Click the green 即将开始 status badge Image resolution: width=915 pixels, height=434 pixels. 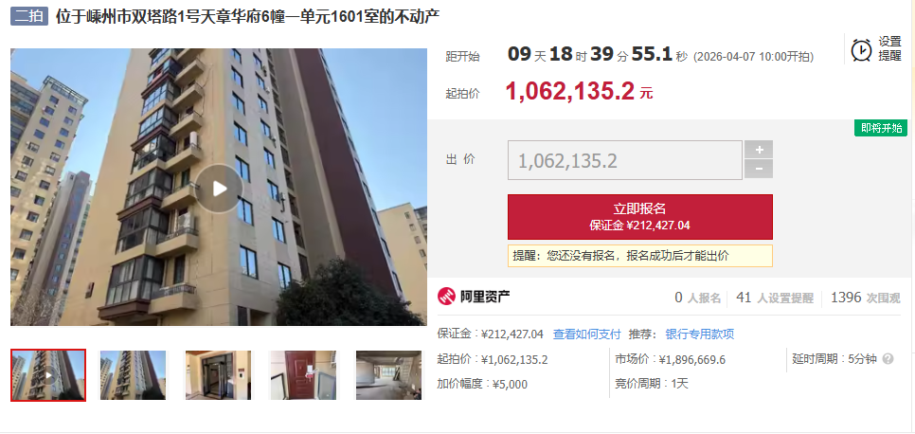(881, 128)
